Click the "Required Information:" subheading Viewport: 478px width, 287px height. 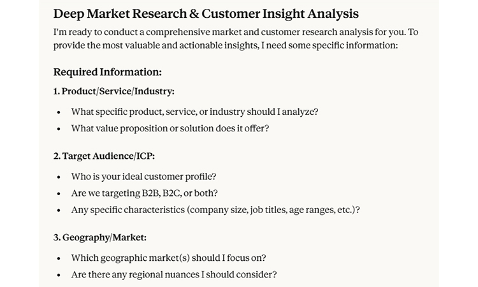pyautogui.click(x=107, y=72)
